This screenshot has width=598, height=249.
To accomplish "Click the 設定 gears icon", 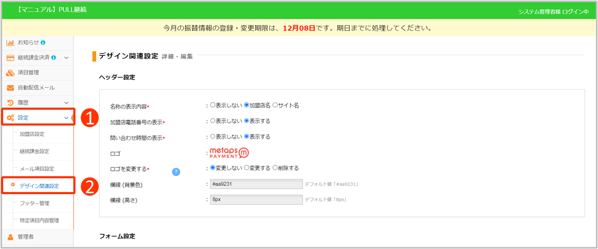I will tap(11, 118).
